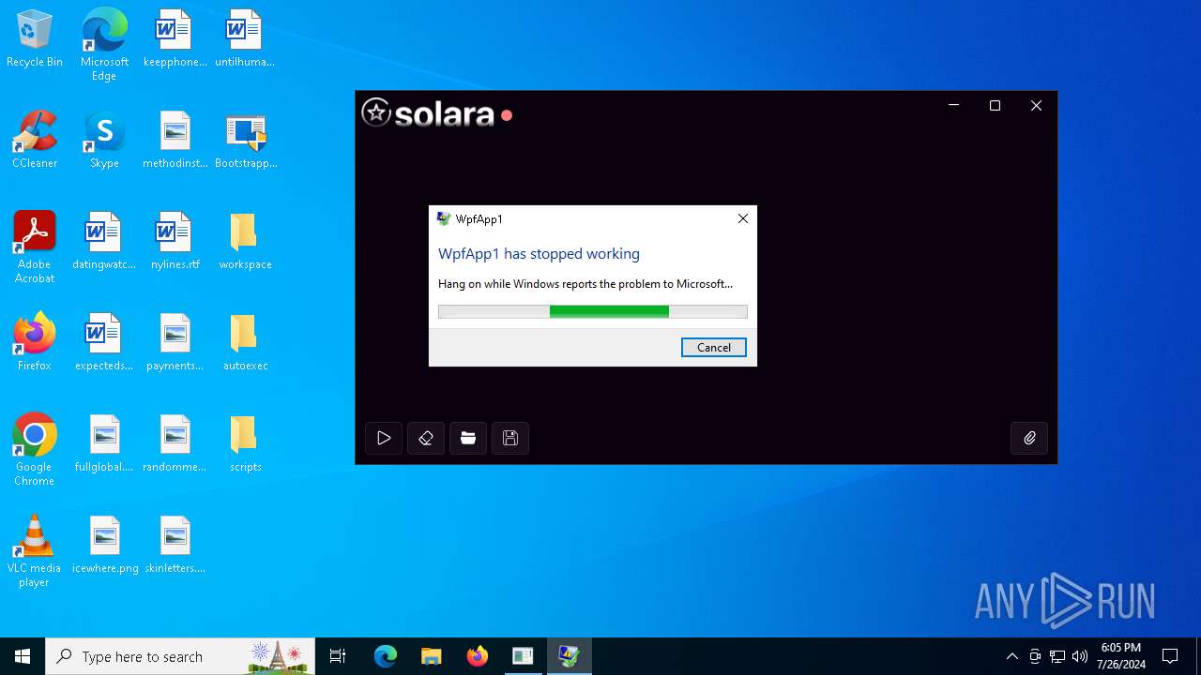Click the WpfApp1 dialog title icon

(x=444, y=218)
